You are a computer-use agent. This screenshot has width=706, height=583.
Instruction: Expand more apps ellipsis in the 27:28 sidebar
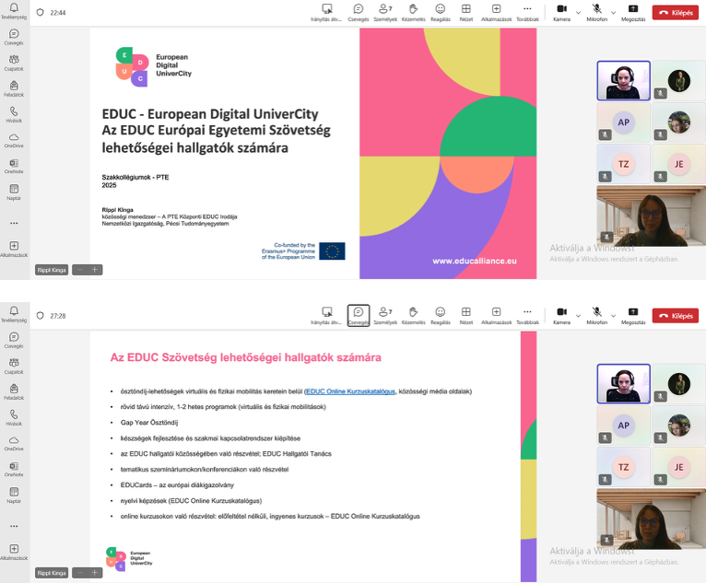click(14, 526)
